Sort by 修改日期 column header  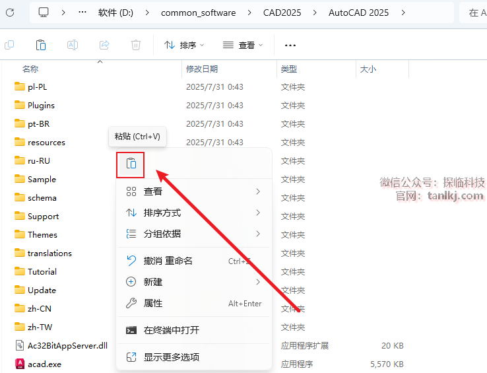pos(202,69)
